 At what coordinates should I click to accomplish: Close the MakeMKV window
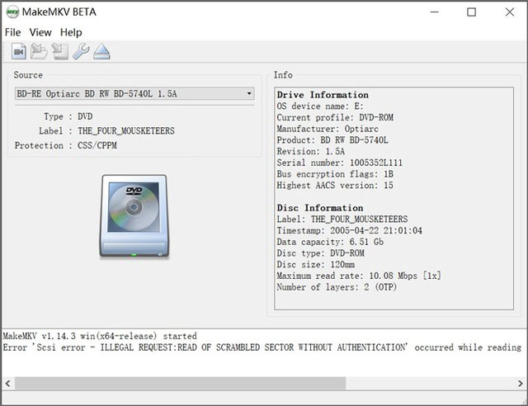(x=510, y=12)
